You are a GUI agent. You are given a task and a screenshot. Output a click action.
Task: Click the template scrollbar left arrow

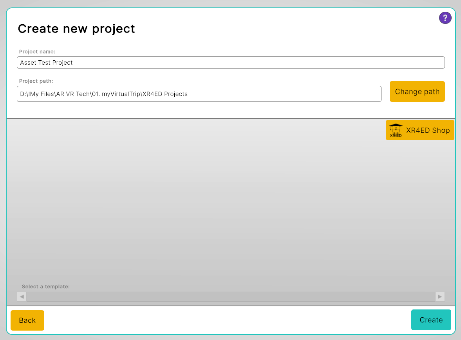(x=22, y=297)
